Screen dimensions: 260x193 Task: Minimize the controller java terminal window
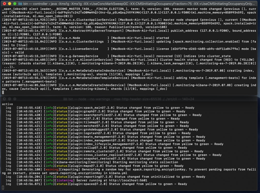tap(10, 4)
